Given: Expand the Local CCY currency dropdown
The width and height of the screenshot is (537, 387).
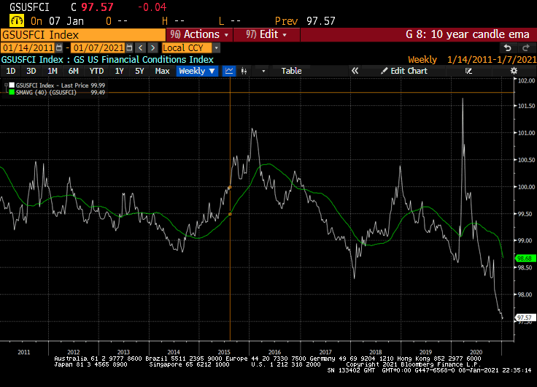Looking at the screenshot, I should coord(216,47).
